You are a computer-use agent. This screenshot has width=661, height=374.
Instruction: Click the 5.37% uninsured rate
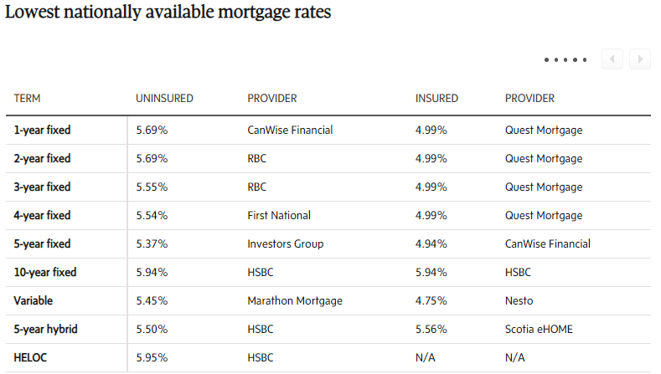click(152, 243)
